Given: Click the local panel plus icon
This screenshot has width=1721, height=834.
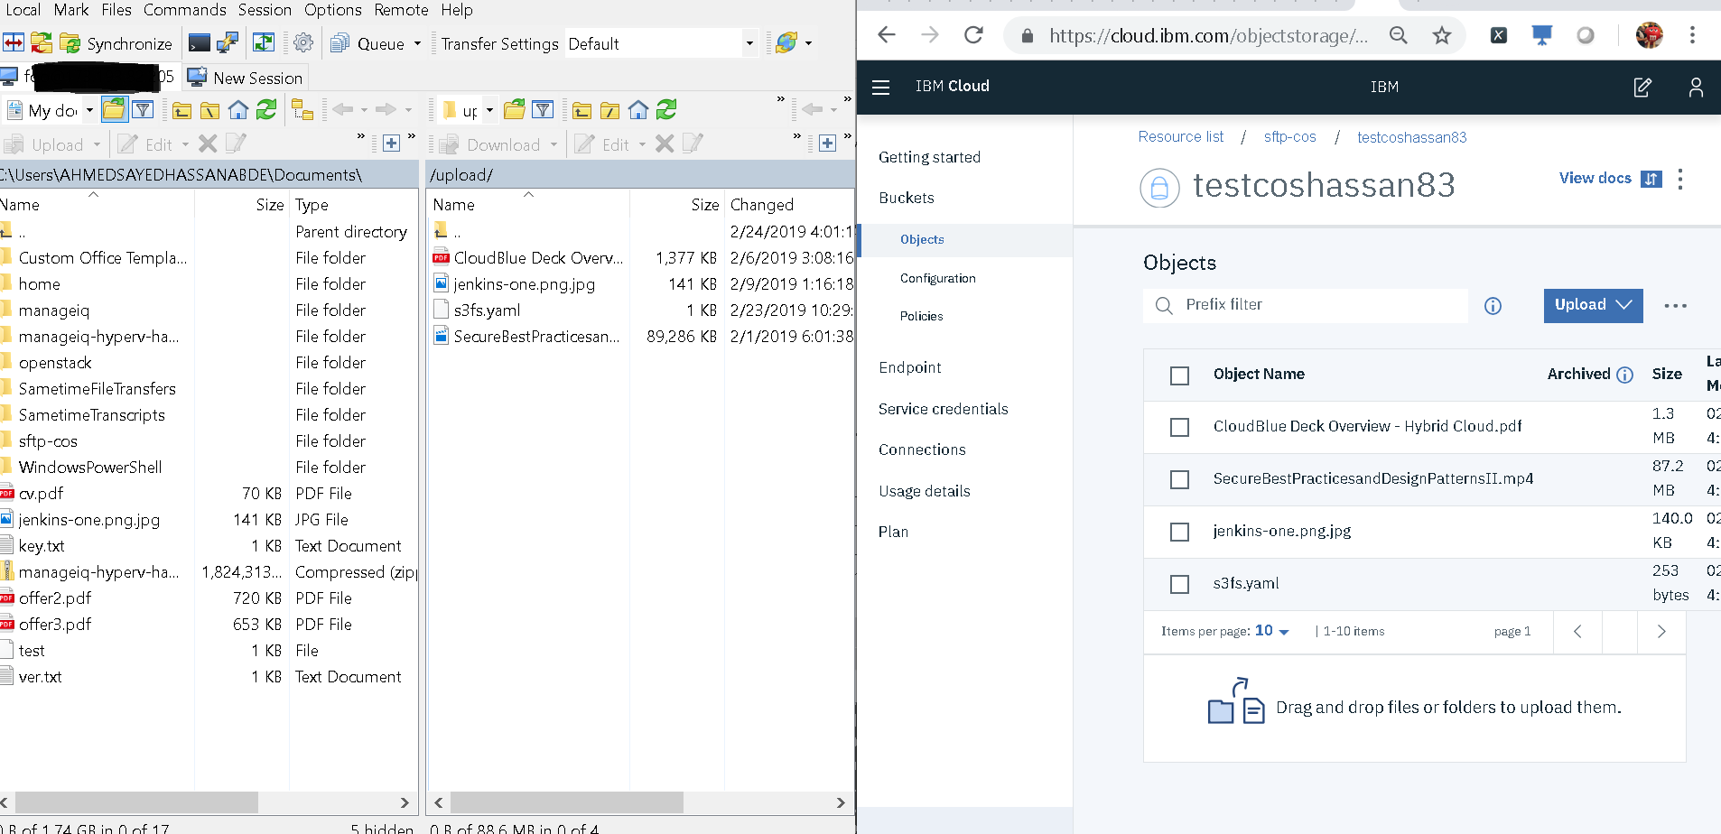Looking at the screenshot, I should 391,143.
